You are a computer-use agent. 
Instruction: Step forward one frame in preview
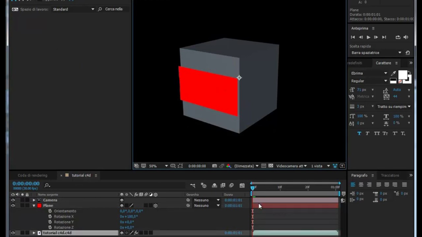click(x=376, y=37)
